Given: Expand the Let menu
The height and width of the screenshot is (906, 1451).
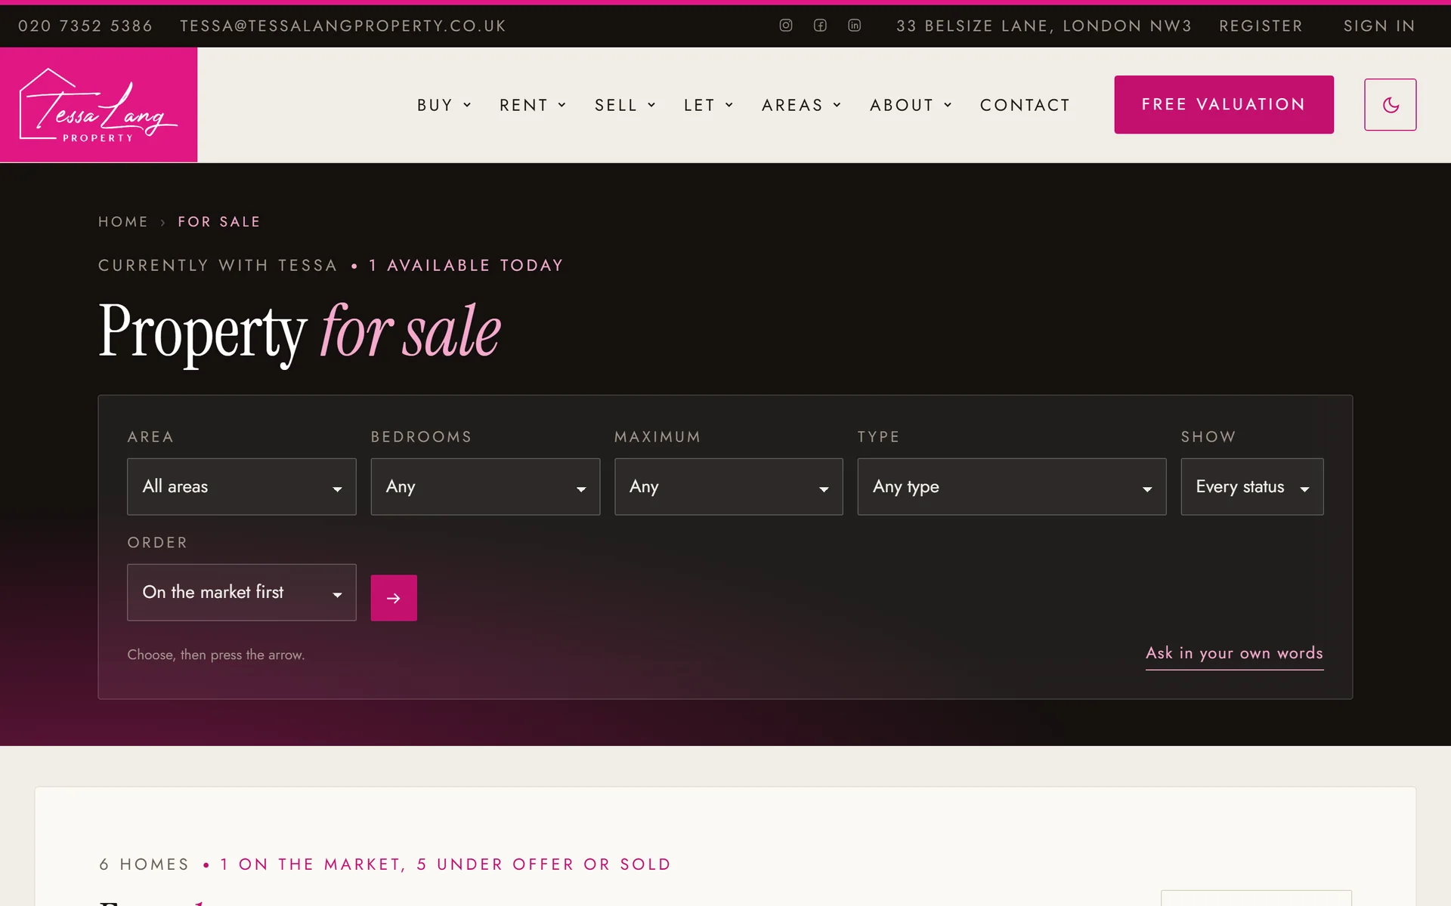Looking at the screenshot, I should coord(708,105).
